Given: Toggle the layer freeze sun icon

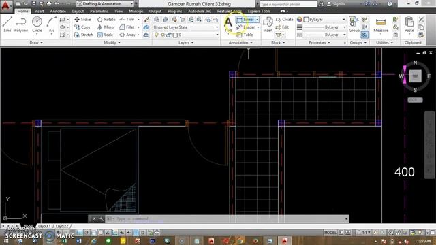Looking at the screenshot, I should coord(163,35).
